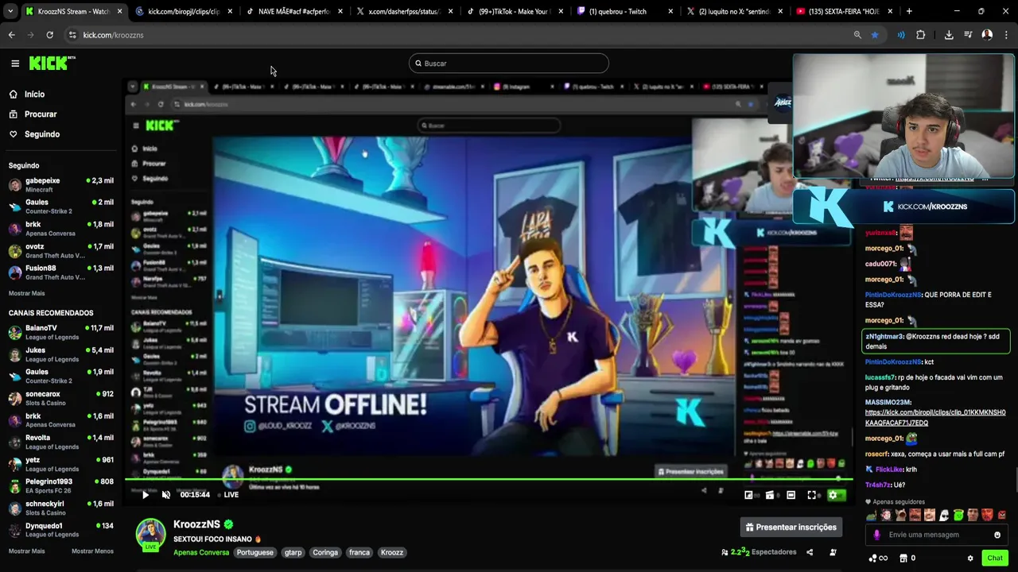Open the emoji picker in chat input
The image size is (1018, 572).
point(997,535)
